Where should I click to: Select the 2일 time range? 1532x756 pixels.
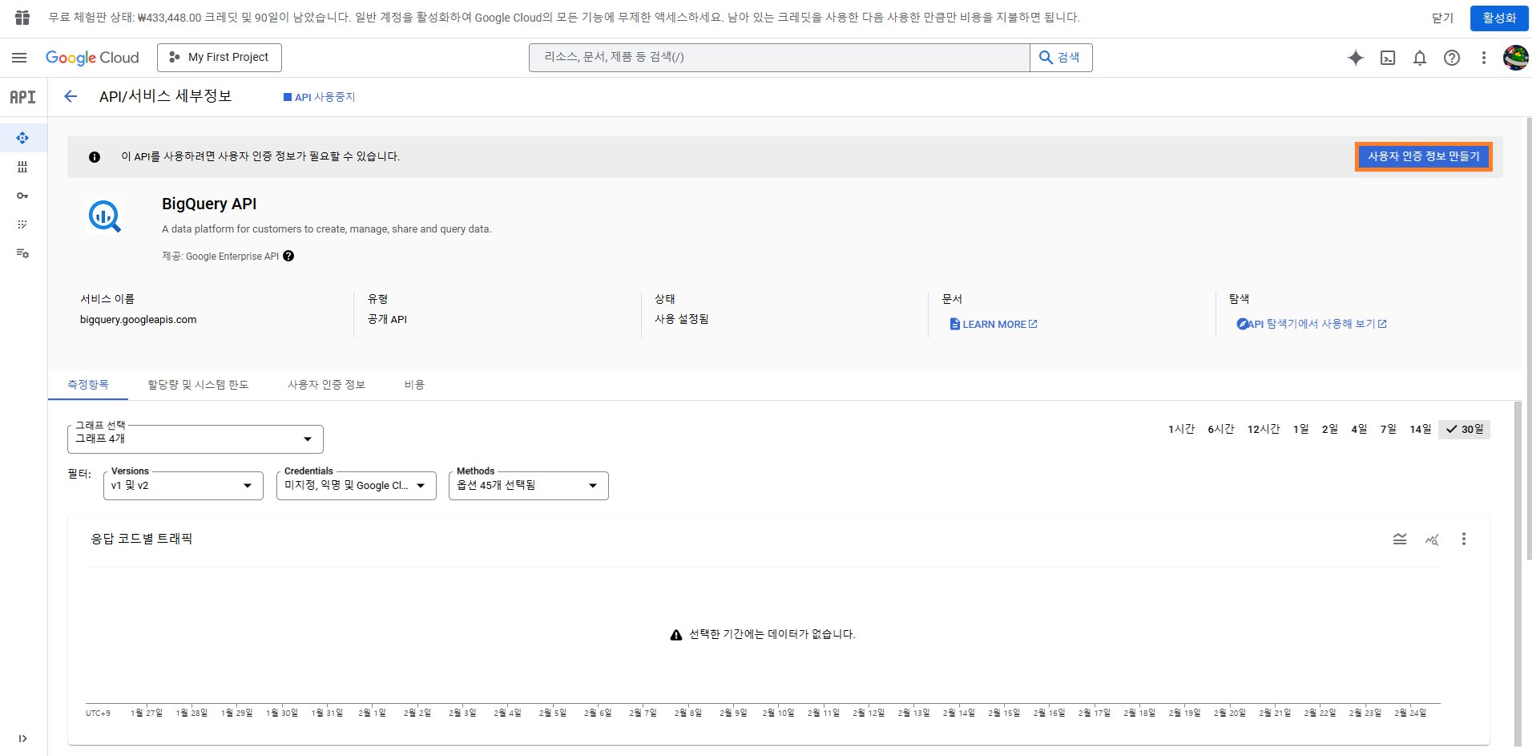coord(1330,430)
